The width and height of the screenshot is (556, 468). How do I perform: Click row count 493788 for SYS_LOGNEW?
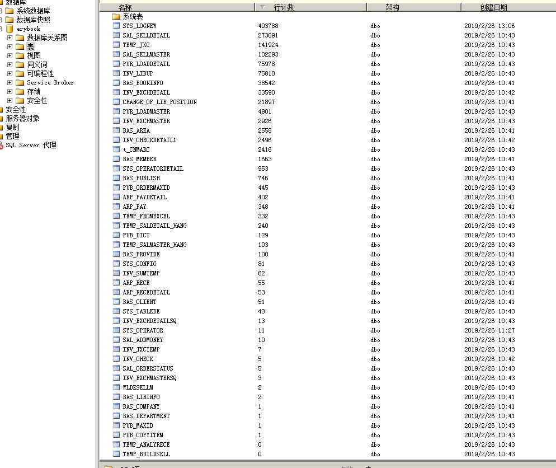coord(268,26)
